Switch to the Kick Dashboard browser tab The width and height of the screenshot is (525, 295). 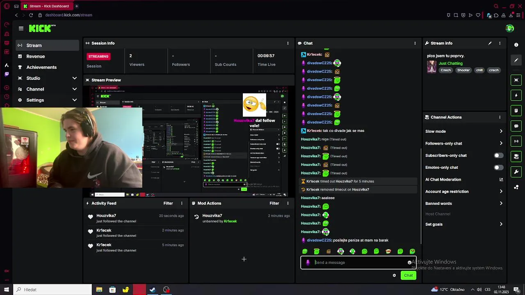[x=47, y=6]
